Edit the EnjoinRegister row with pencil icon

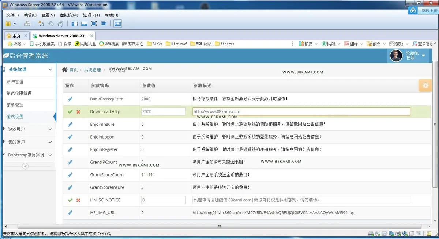point(70,149)
